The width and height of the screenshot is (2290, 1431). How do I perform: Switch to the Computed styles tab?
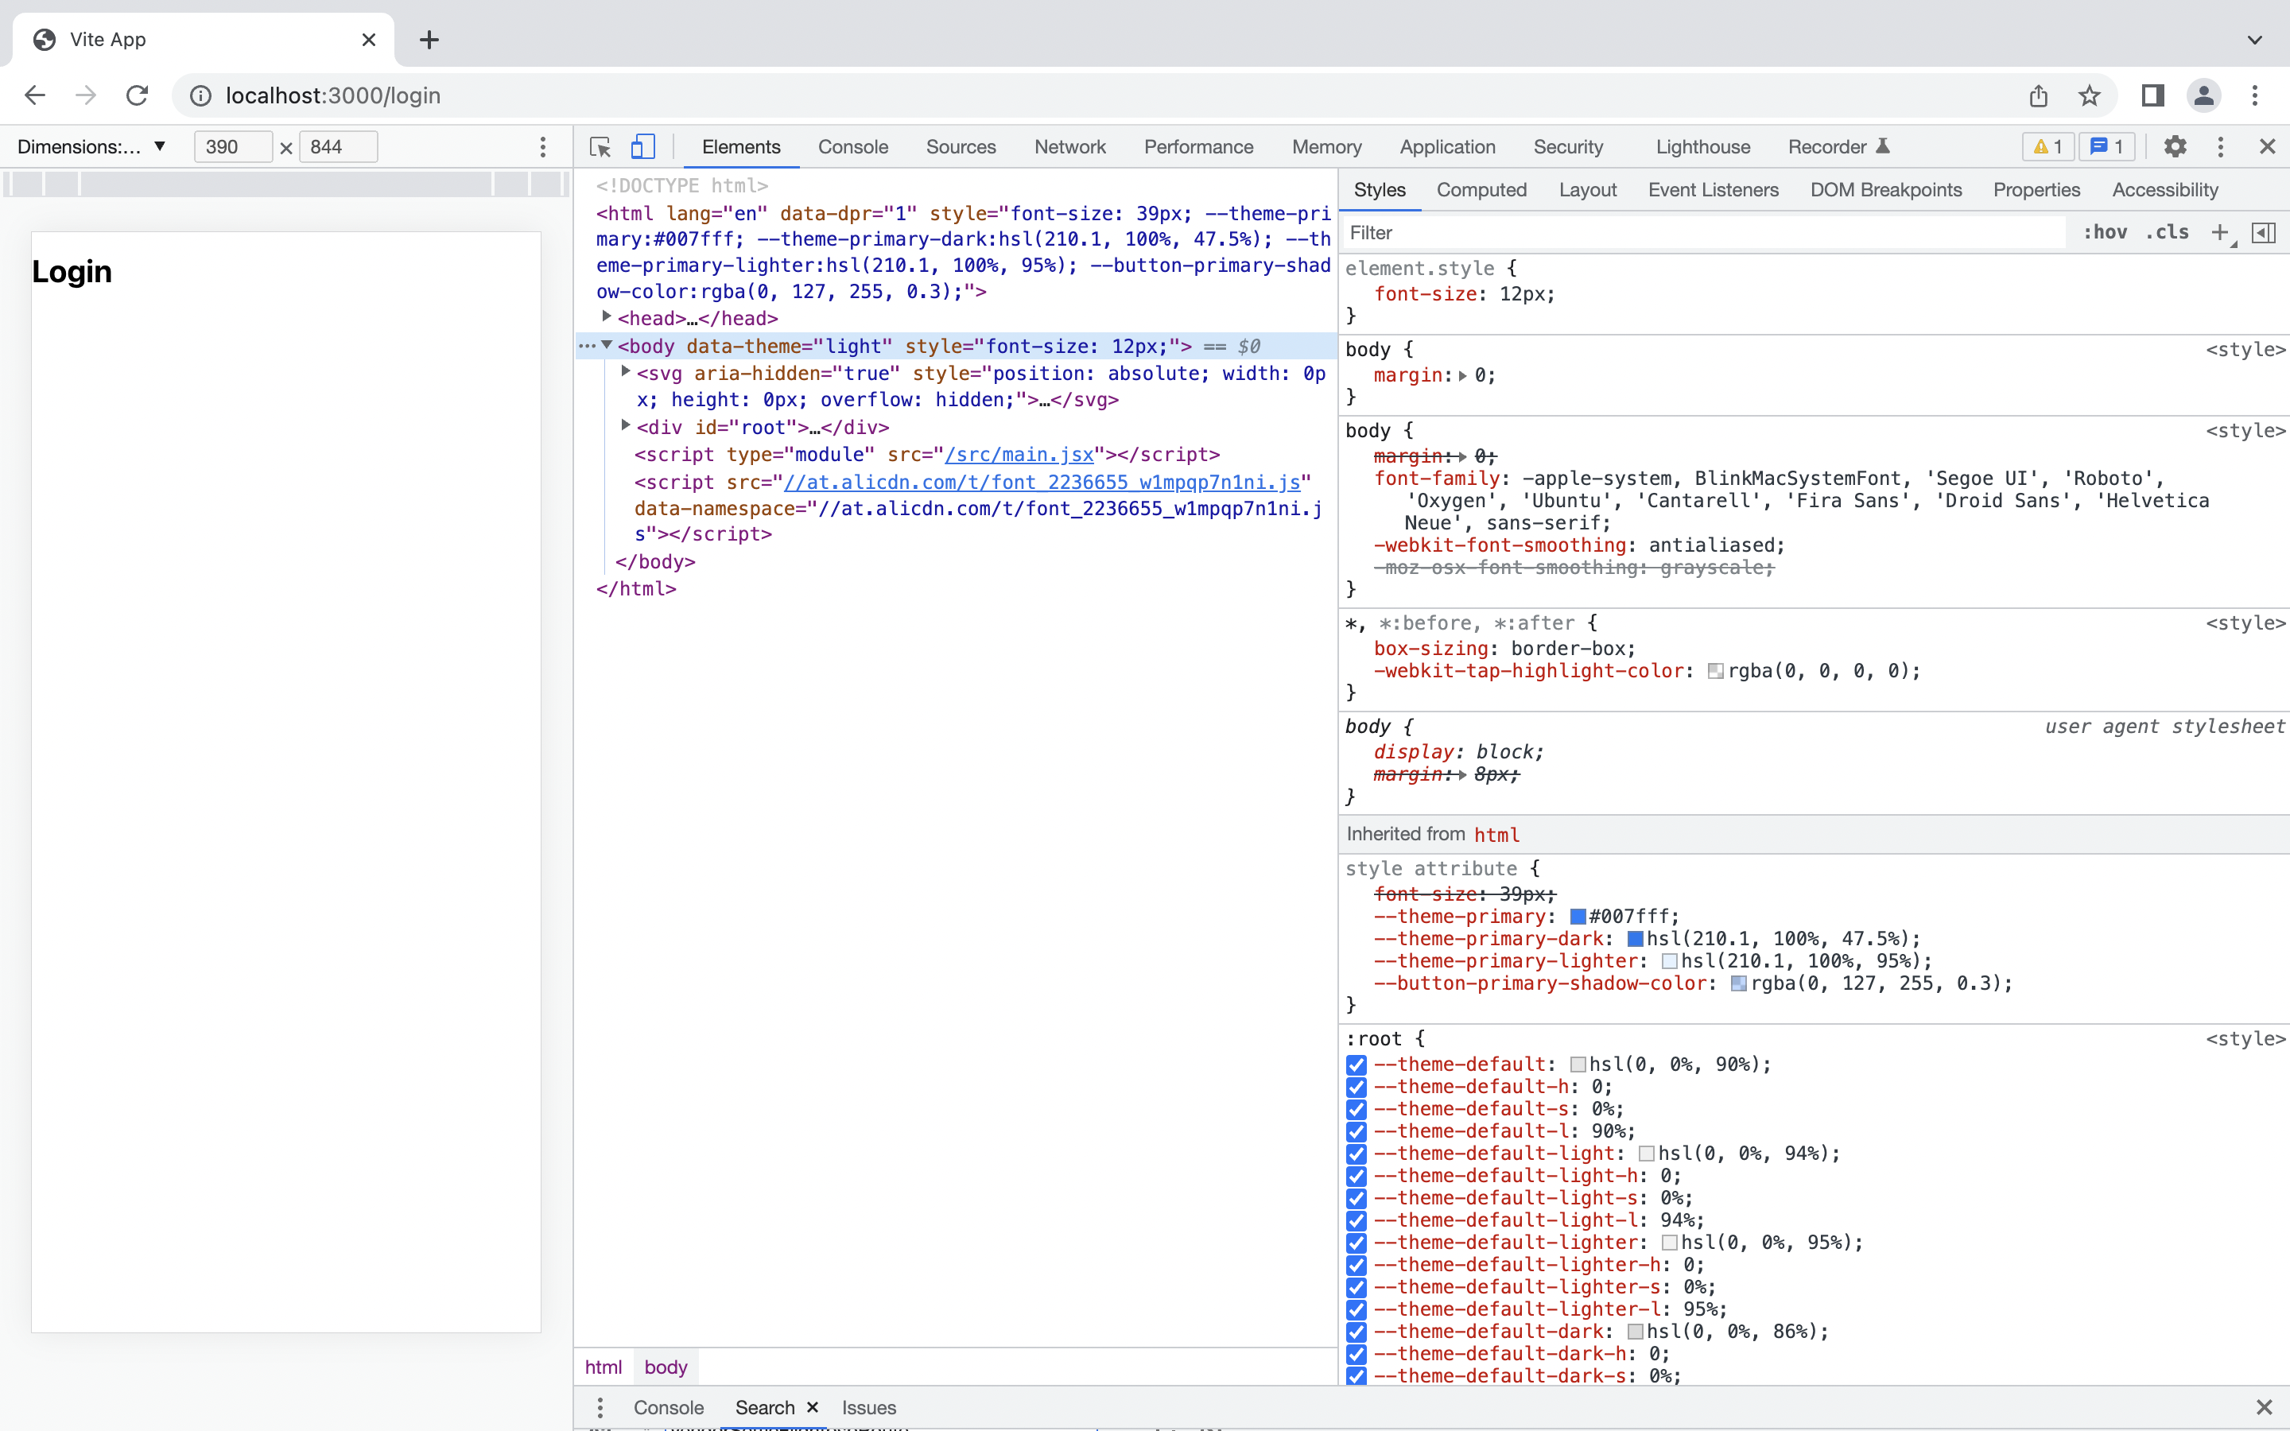(x=1481, y=190)
